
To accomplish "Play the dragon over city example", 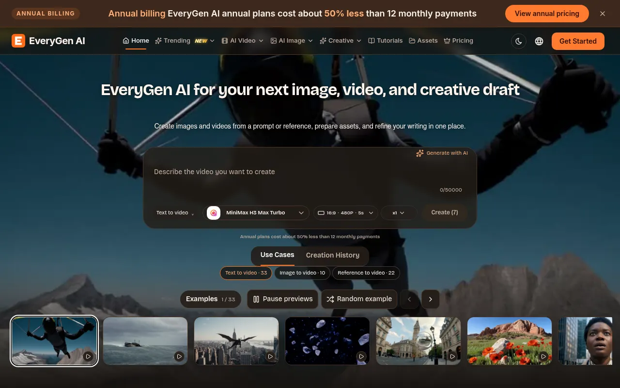I will (270, 356).
